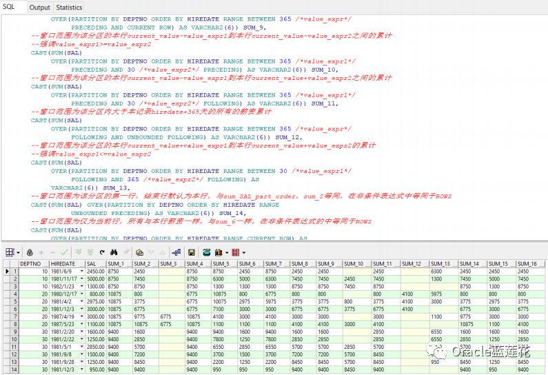Expand the chart icon dropdown arrow
This screenshot has height=375, width=548.
(x=227, y=253)
